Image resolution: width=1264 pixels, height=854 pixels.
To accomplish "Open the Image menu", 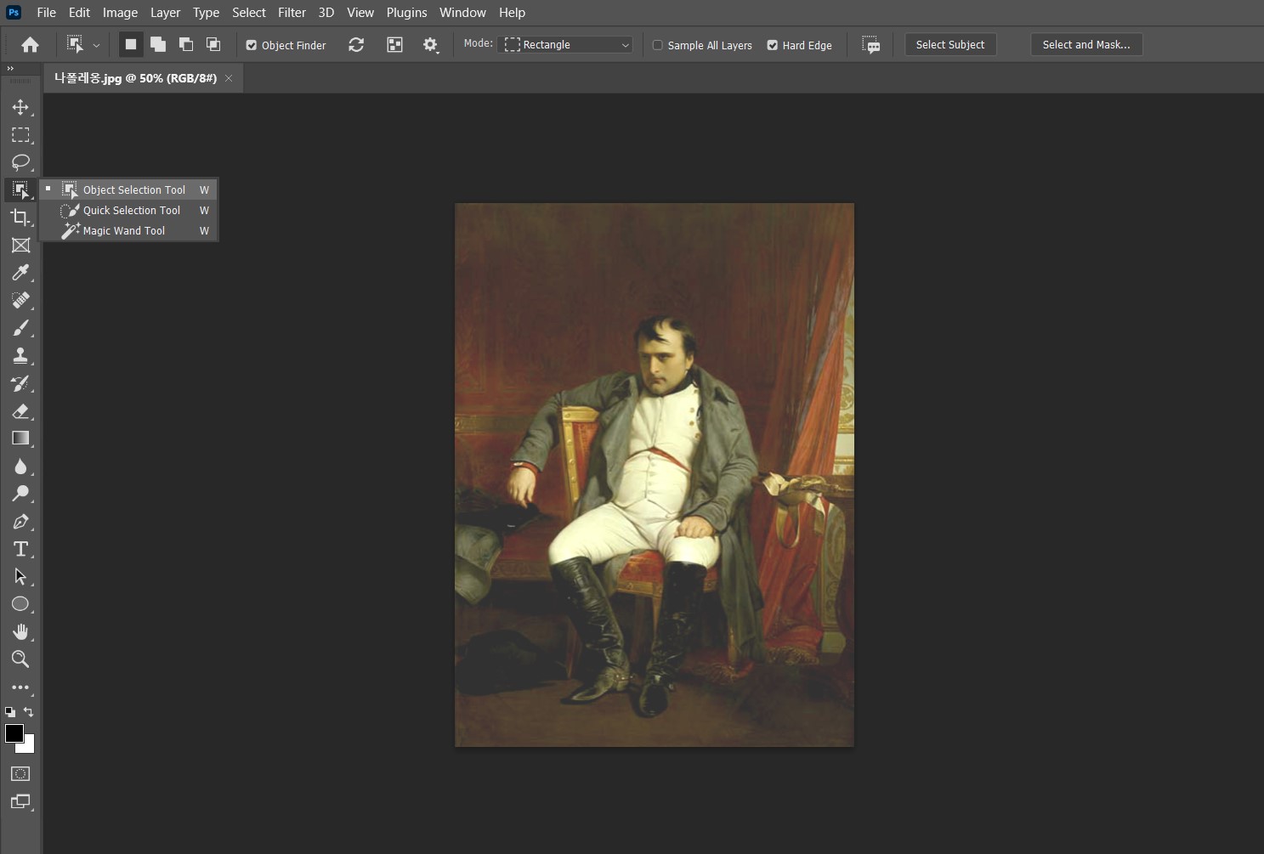I will 120,13.
